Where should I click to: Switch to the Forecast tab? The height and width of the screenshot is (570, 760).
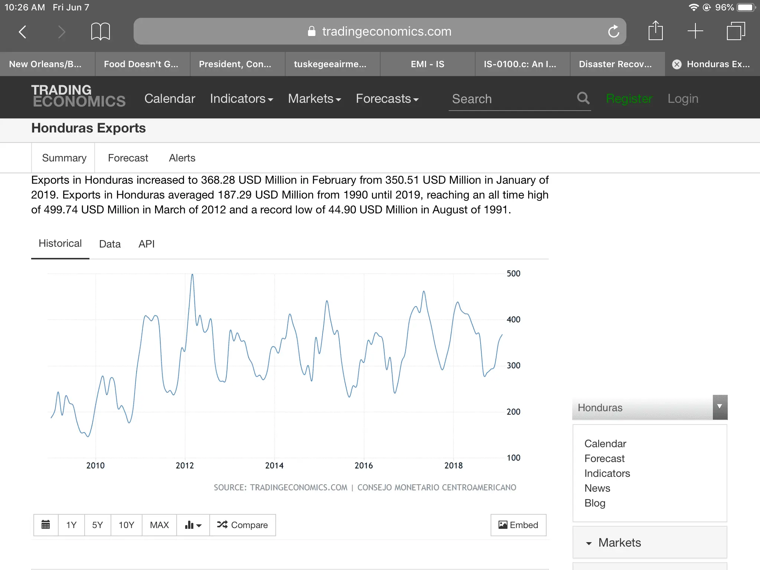pos(128,158)
